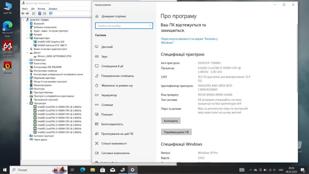Expand the Bluetooth node
This screenshot has height=174, width=309.
tap(28, 23)
